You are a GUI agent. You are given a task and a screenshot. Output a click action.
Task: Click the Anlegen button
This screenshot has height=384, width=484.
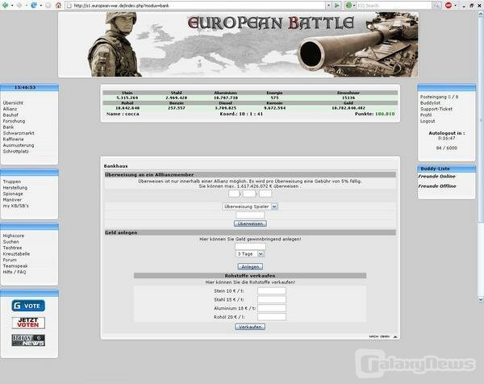click(x=250, y=266)
